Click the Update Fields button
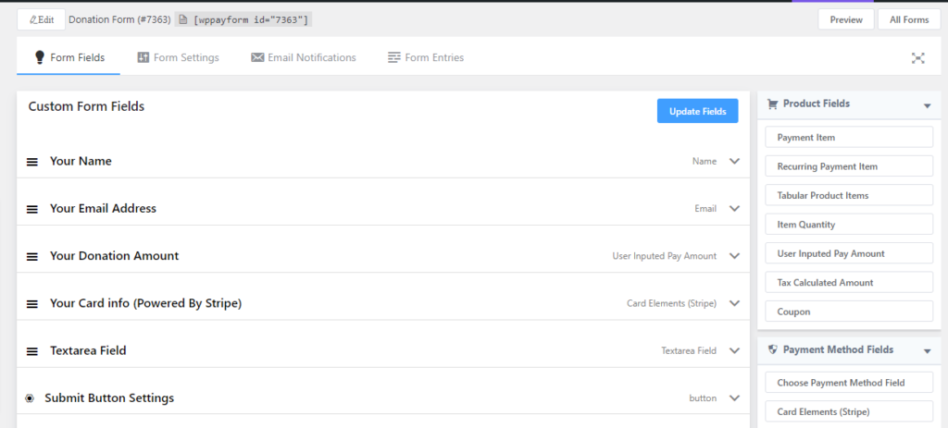Image resolution: width=948 pixels, height=428 pixels. click(x=698, y=111)
